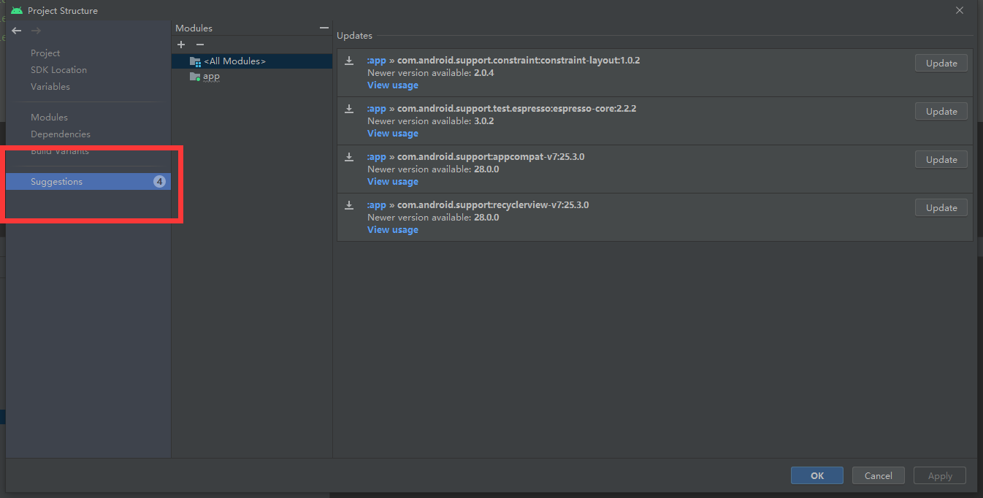View usage of espresso-core dependency

click(x=392, y=133)
